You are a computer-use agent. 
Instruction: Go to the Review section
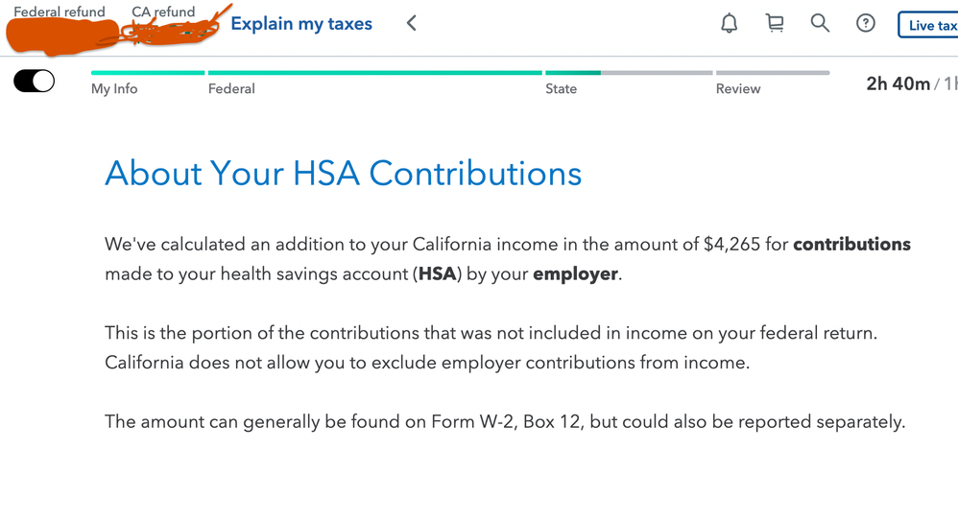pos(738,88)
